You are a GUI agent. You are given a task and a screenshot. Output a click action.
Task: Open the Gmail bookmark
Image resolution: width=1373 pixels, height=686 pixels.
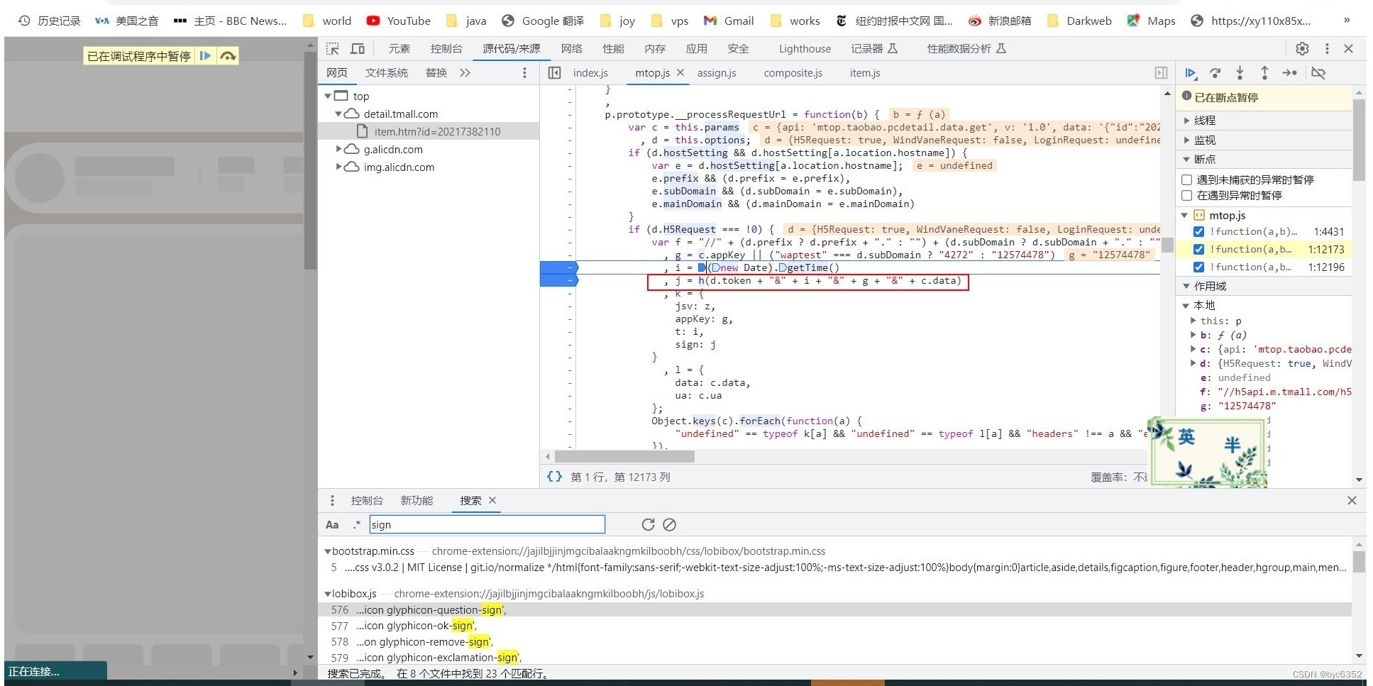coord(729,21)
